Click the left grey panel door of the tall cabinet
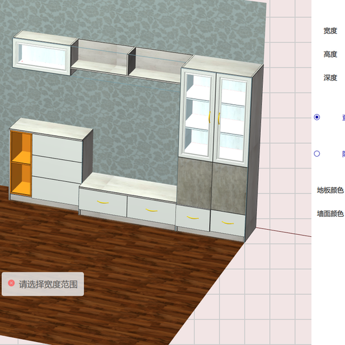Viewport: 345px width, 345px height. [x=194, y=183]
